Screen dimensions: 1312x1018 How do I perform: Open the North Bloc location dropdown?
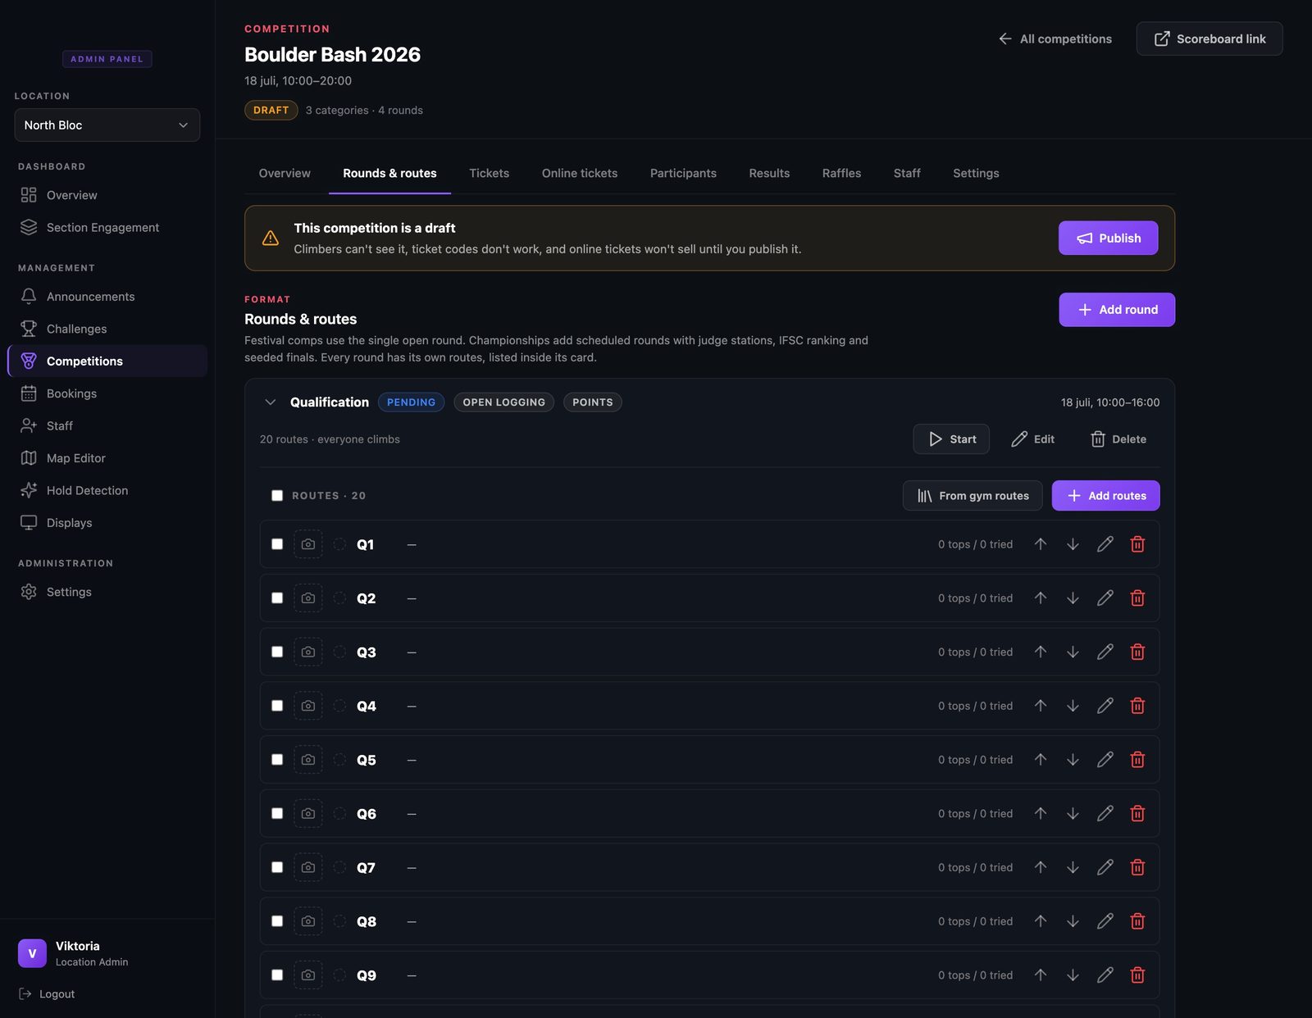[107, 125]
